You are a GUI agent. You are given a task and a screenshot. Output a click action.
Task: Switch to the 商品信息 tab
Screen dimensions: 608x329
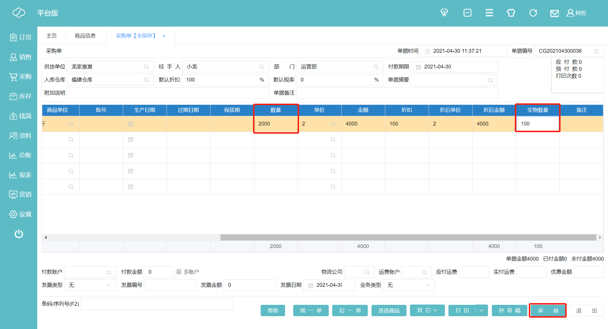[85, 36]
